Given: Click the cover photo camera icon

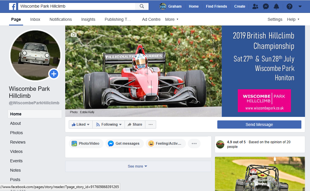Looking at the screenshot, I should coord(73,35).
